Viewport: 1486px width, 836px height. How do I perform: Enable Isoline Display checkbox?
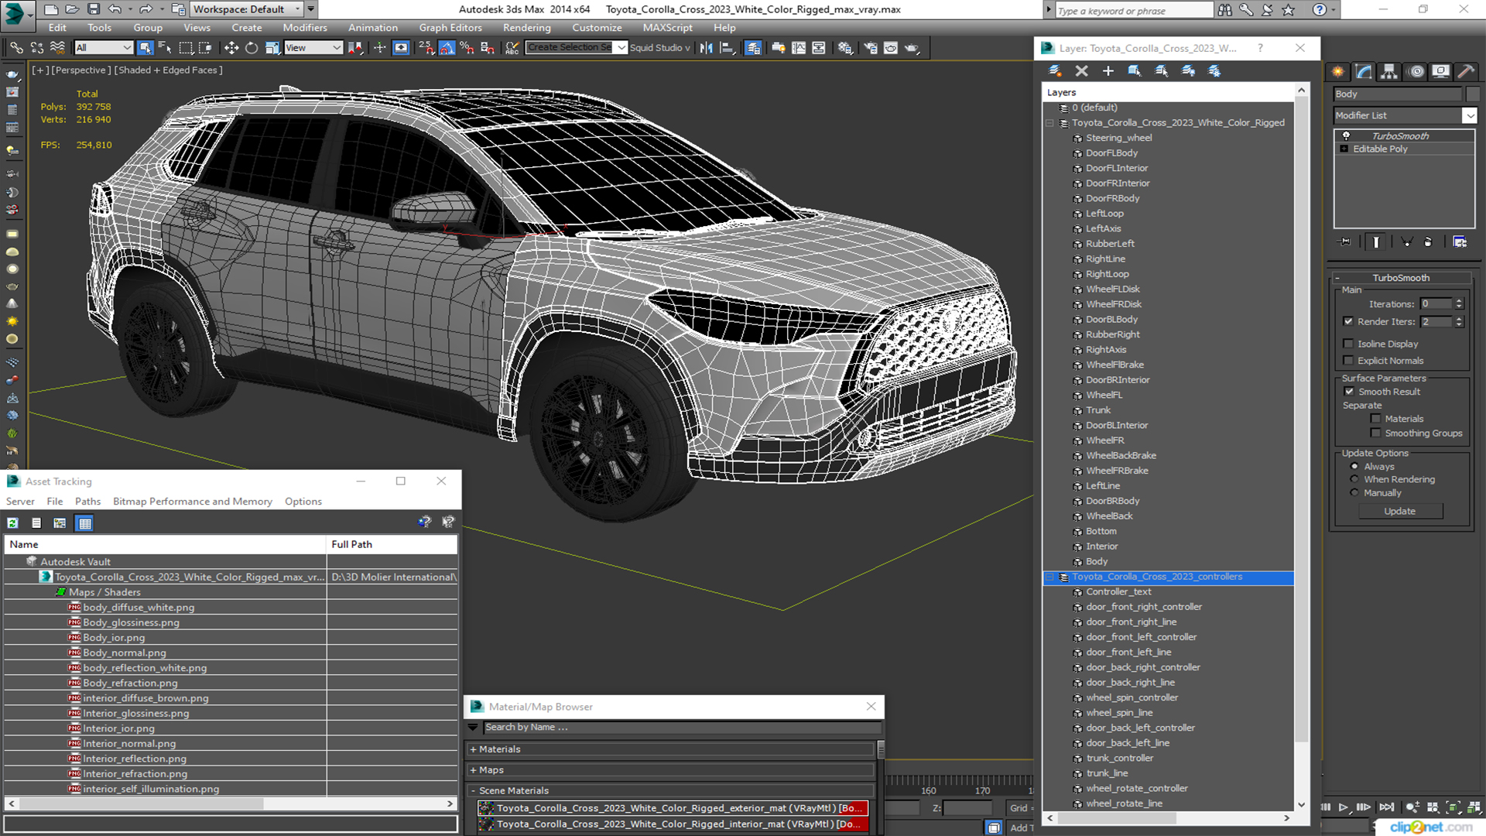pos(1348,344)
